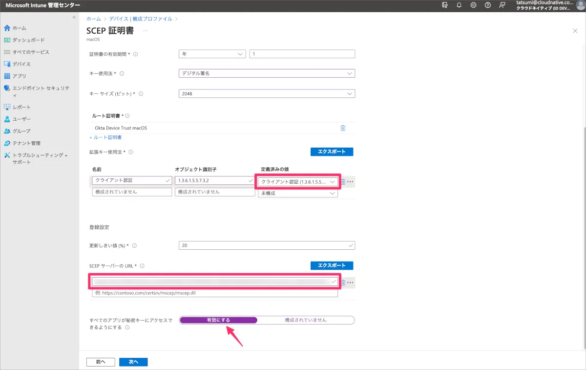Select 有効にする for private key access
Viewport: 586px width, 370px height.
point(218,320)
